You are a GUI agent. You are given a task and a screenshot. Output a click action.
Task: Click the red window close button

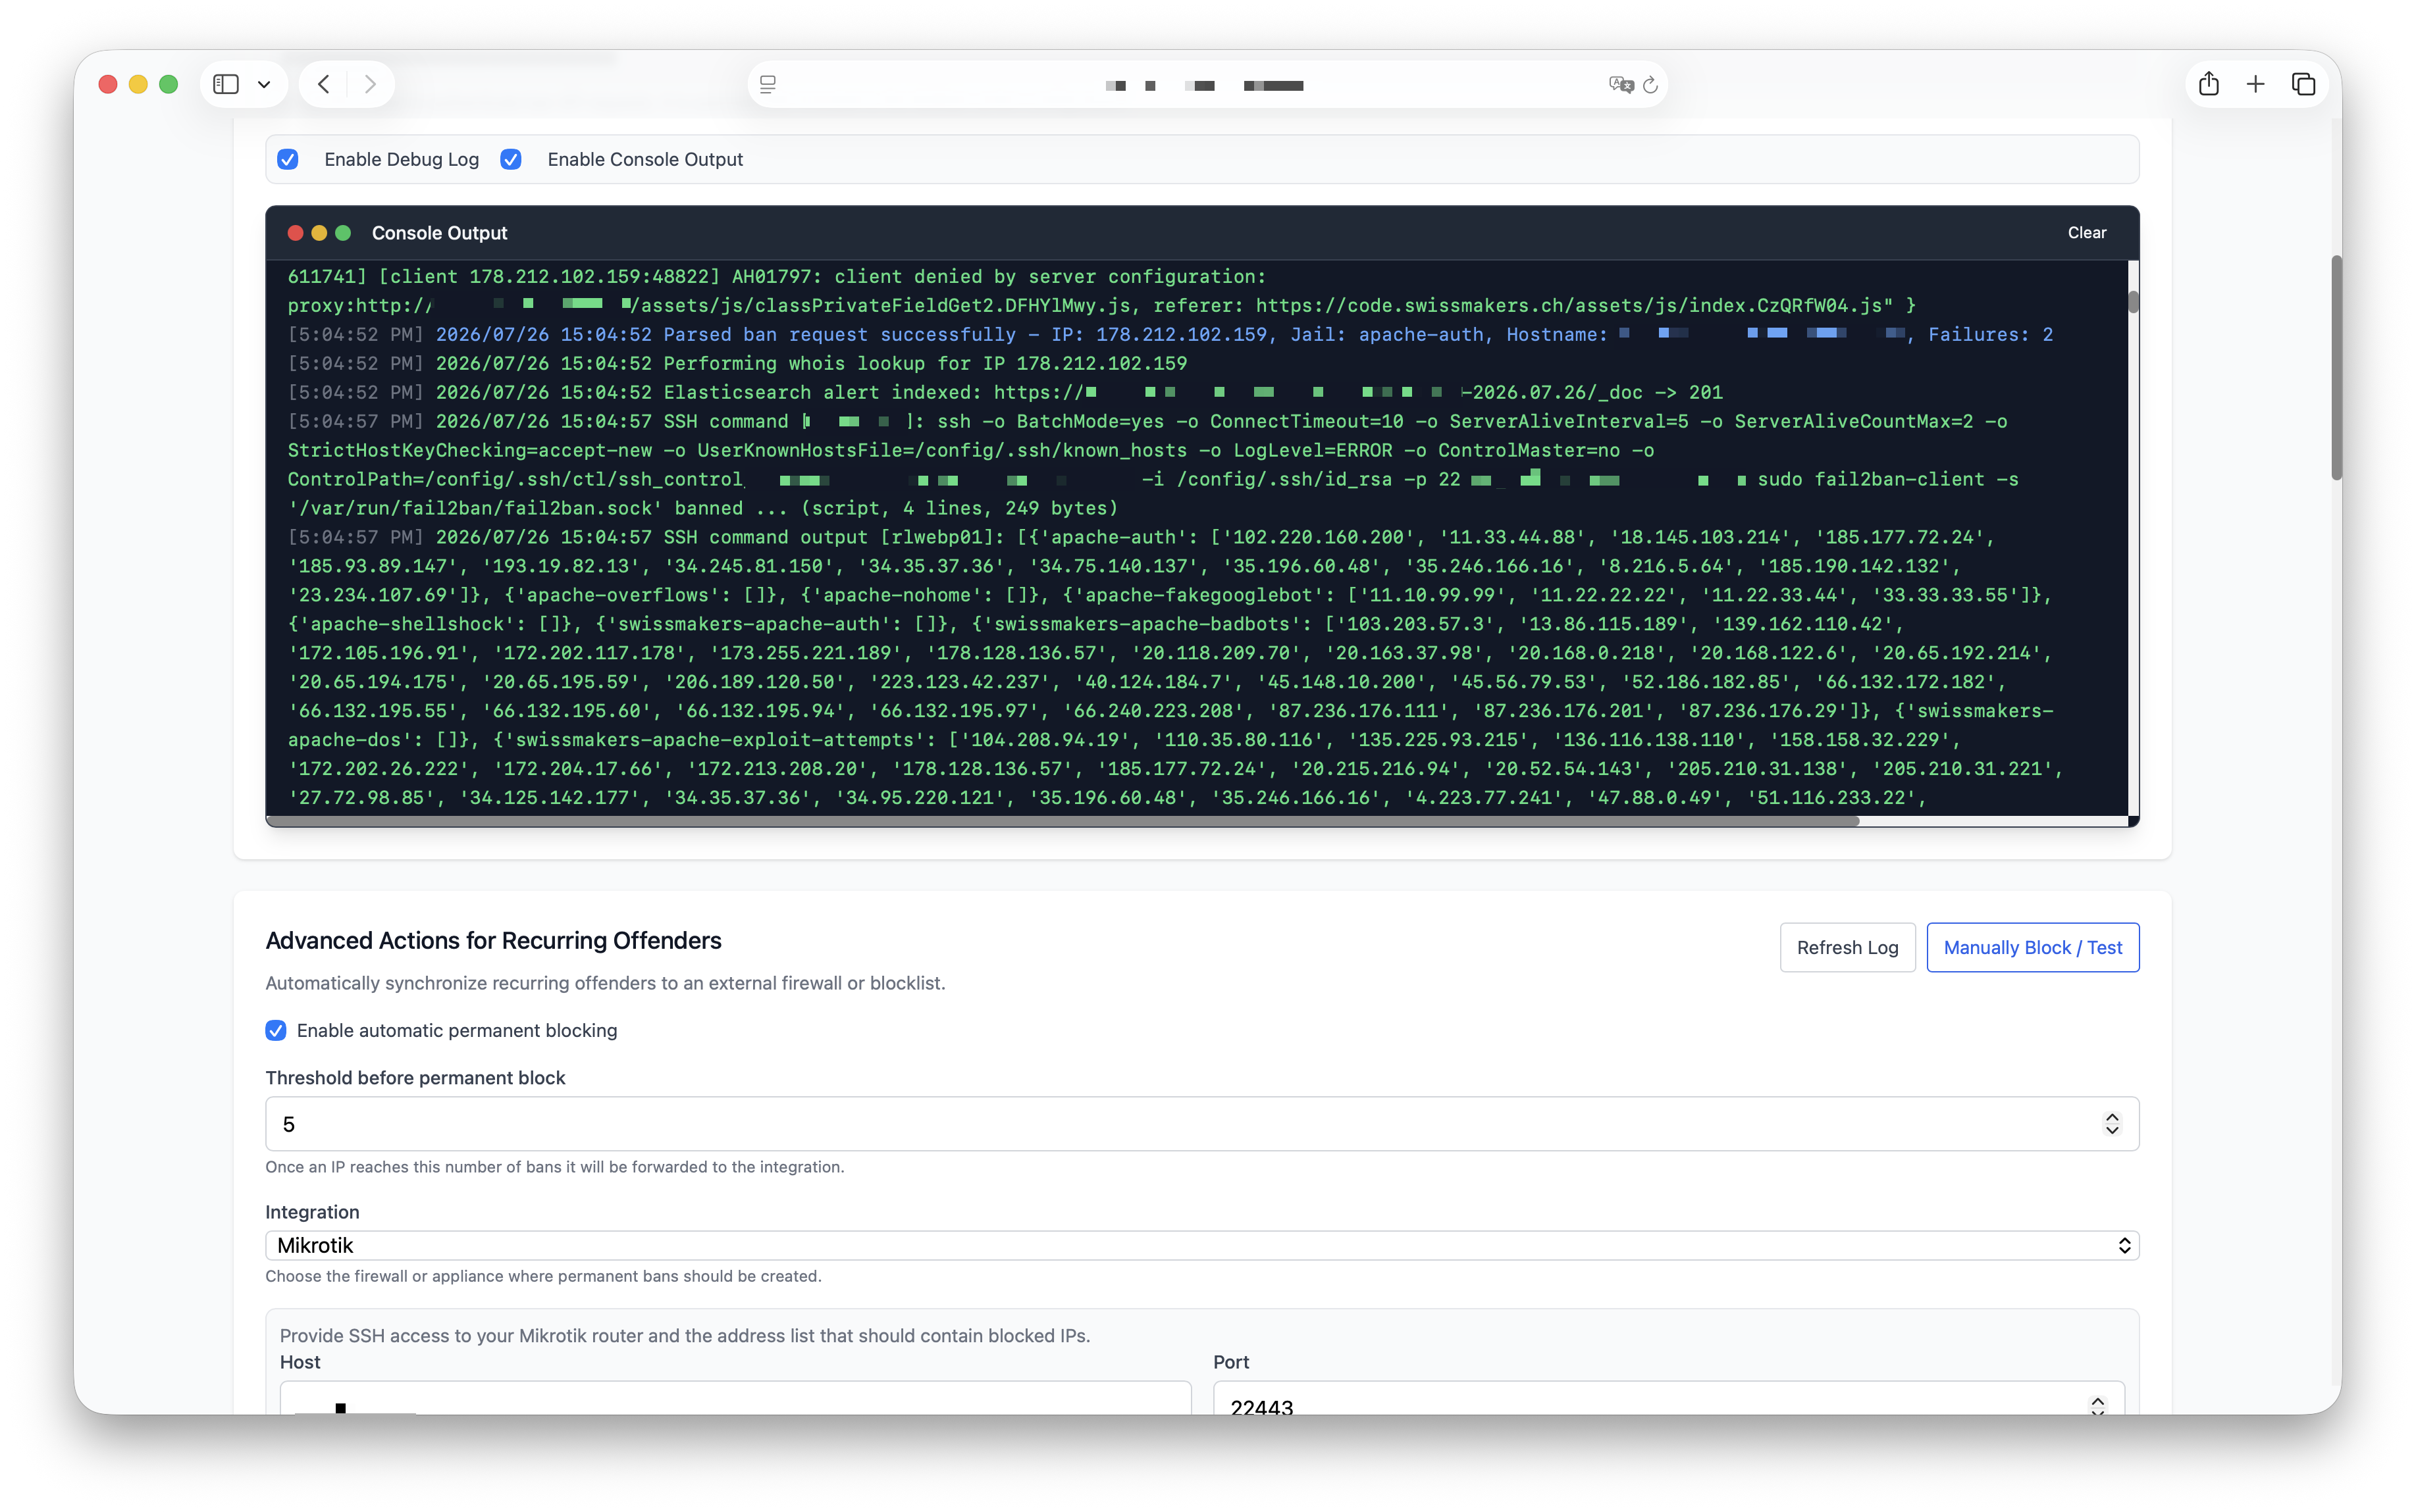(x=108, y=84)
